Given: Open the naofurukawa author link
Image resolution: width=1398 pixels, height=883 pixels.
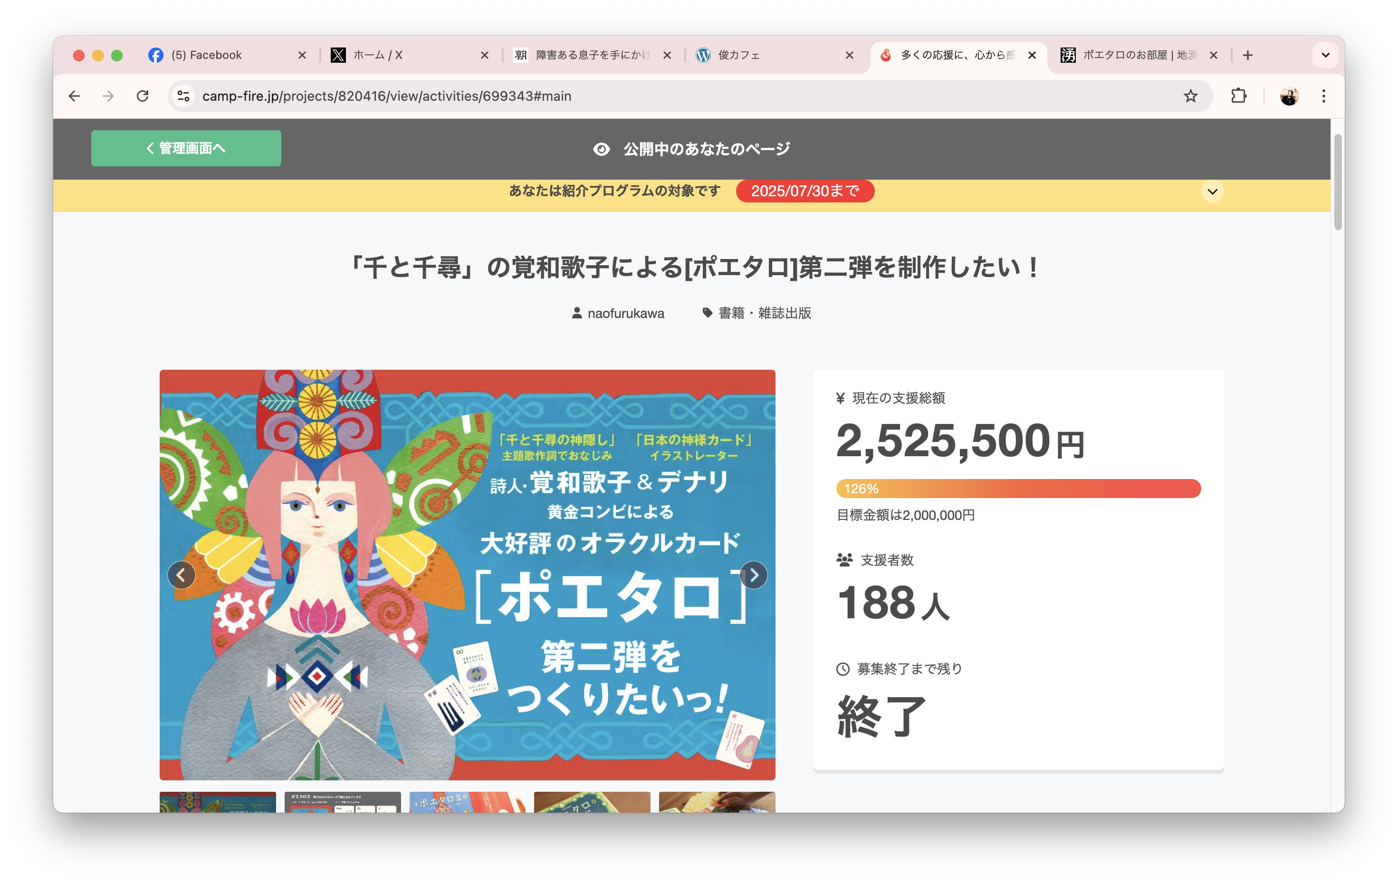Looking at the screenshot, I should [625, 314].
